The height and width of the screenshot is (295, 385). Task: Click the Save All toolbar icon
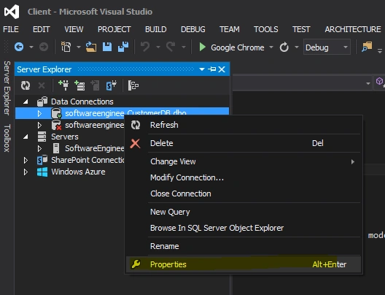pos(123,47)
